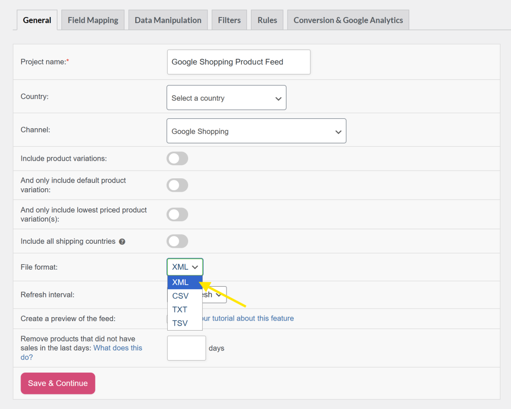The image size is (511, 409).
Task: Toggle Include all shipping countries on
Action: point(177,241)
